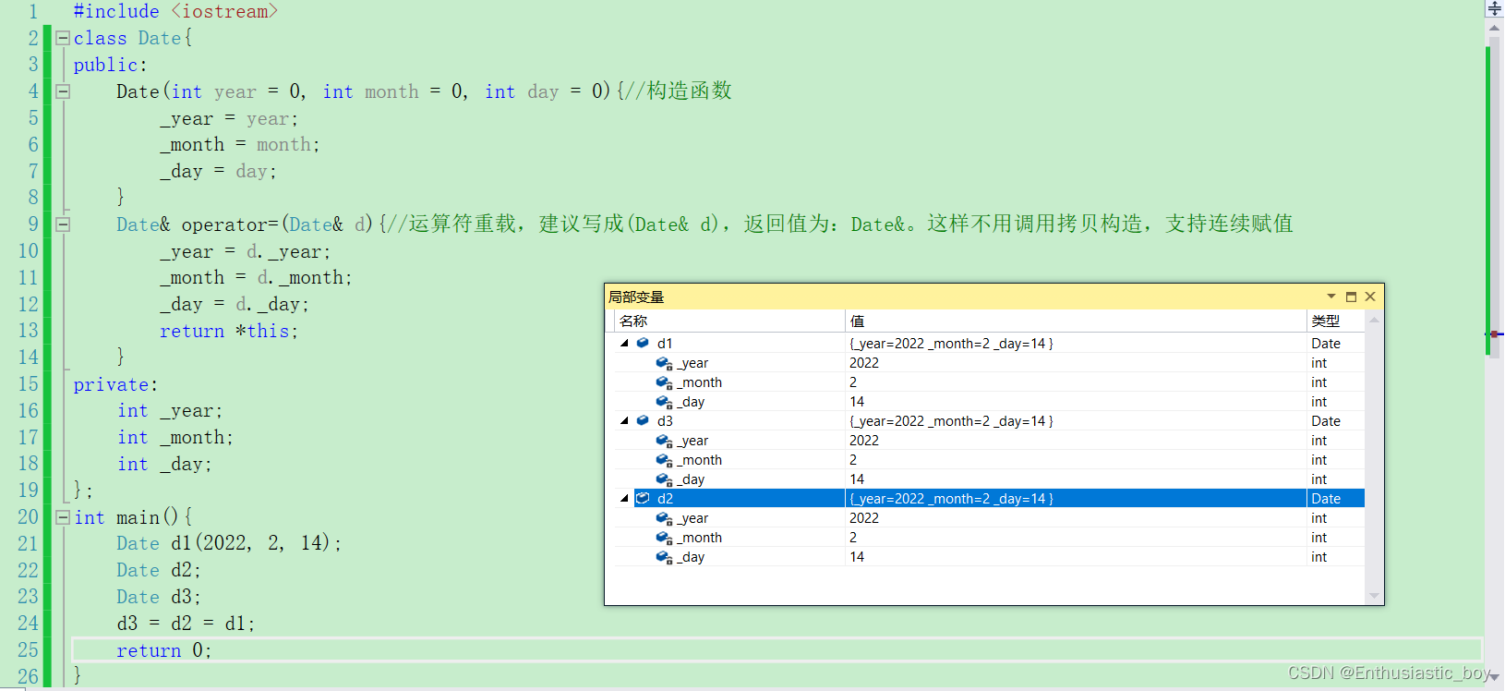
Task: Collapse the d3 variable node
Action: (624, 420)
